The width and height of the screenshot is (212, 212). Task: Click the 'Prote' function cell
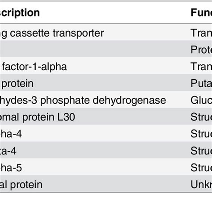coord(201,50)
